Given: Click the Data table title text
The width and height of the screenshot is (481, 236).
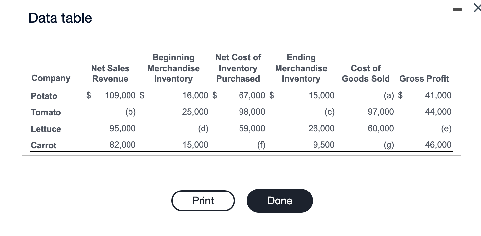Looking at the screenshot, I should click(x=60, y=18).
